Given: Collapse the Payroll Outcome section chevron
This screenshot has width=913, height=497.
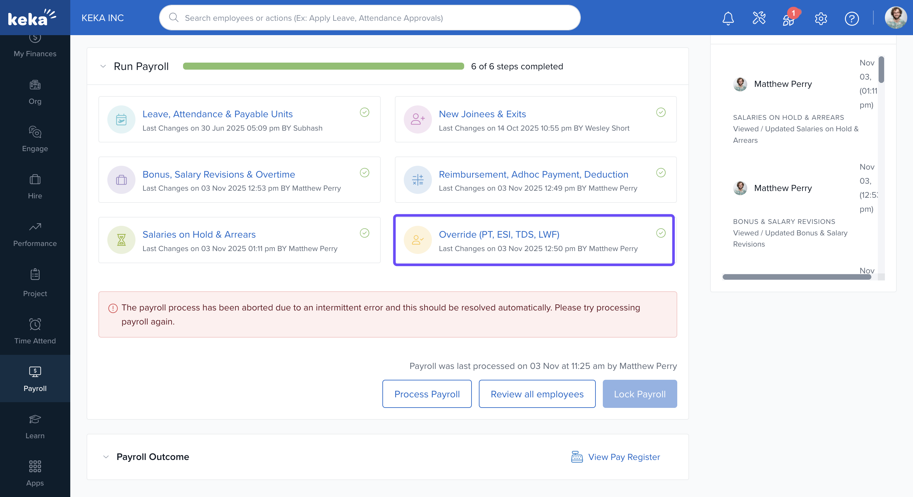Looking at the screenshot, I should pos(106,457).
